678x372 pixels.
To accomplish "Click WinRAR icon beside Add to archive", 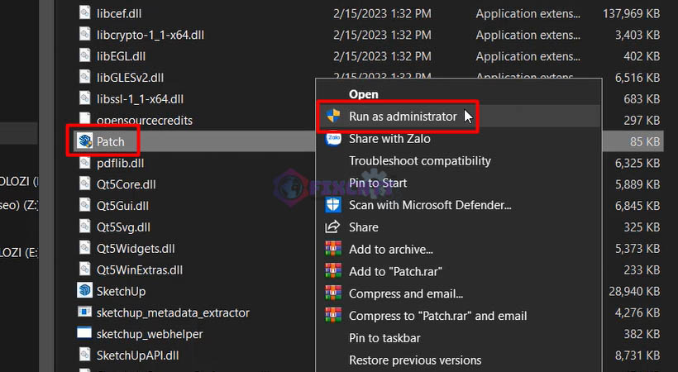I will point(333,249).
